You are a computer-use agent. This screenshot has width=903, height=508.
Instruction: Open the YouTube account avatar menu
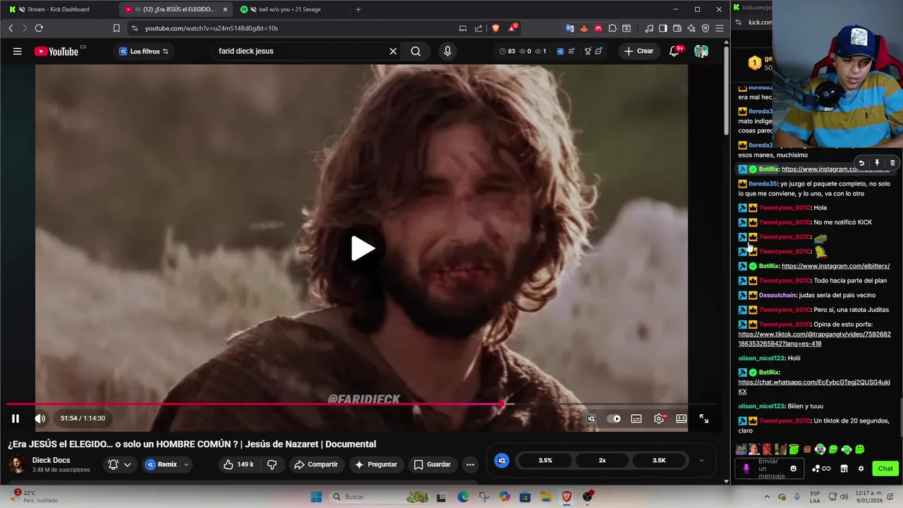click(x=701, y=51)
